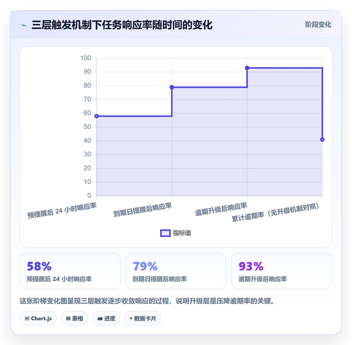Image resolution: width=352 pixels, height=345 pixels.
Task: Click the data point at 58
Action: tap(97, 116)
